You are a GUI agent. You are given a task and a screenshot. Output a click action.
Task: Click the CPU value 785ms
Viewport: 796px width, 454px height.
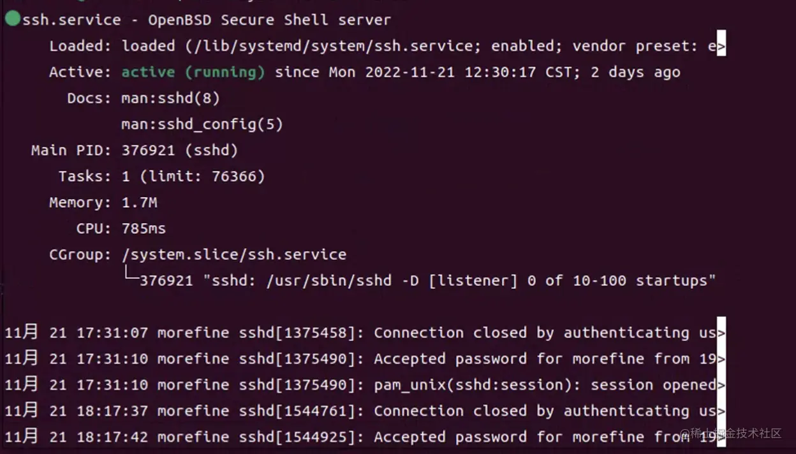[144, 228]
